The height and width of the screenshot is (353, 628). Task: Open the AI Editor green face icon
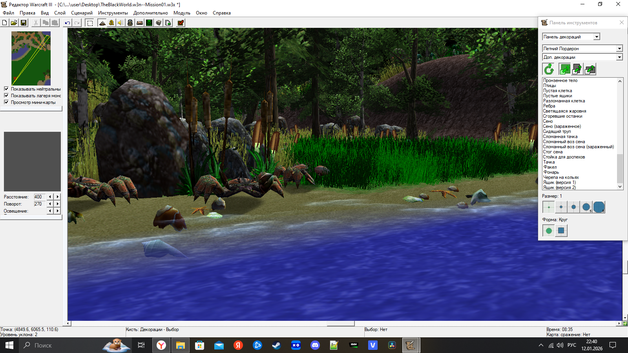pyautogui.click(x=149, y=23)
